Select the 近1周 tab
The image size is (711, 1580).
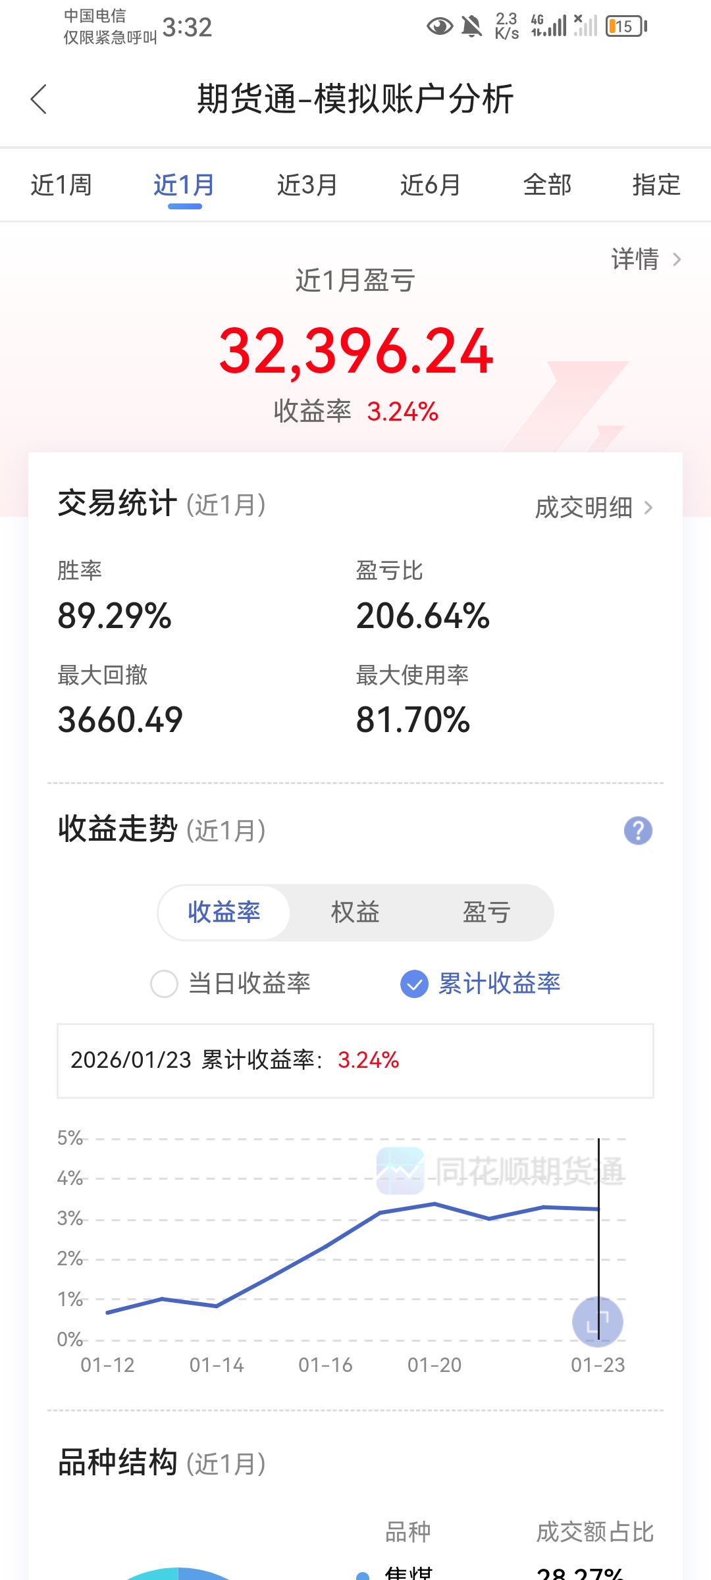61,185
